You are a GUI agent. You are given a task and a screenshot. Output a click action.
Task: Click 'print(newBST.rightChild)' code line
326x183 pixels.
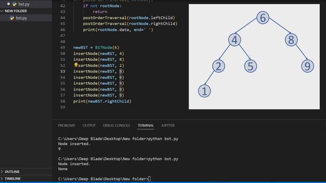pyautogui.click(x=102, y=101)
